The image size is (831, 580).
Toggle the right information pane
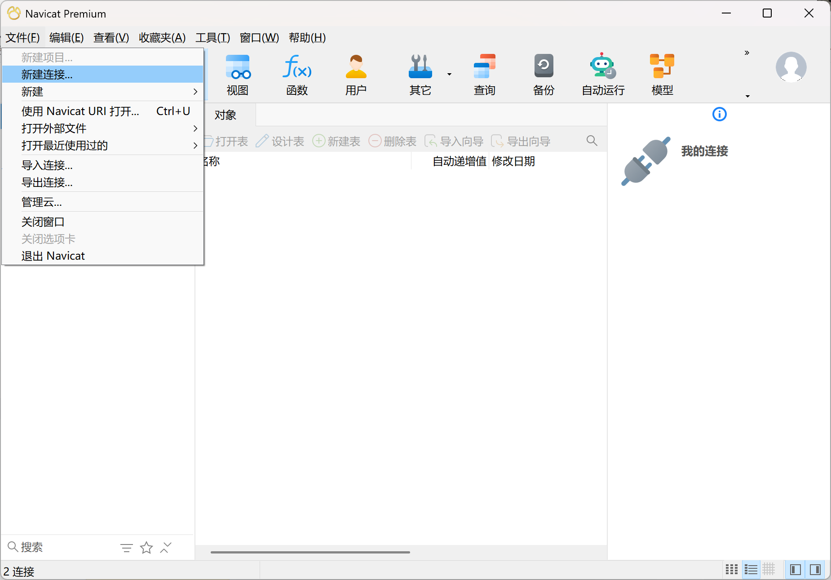[x=815, y=570]
